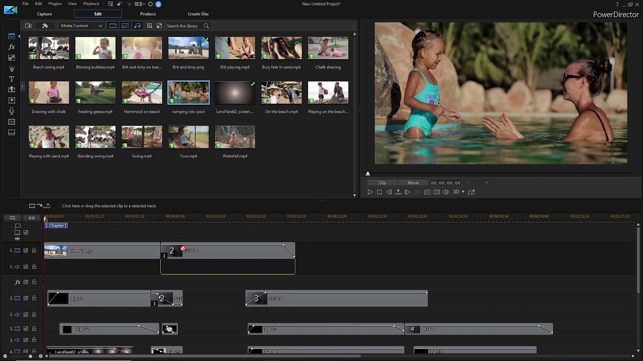Screen dimensions: 643x361
Task: Open the Fit zoom dropdown in preview
Action: point(477,183)
